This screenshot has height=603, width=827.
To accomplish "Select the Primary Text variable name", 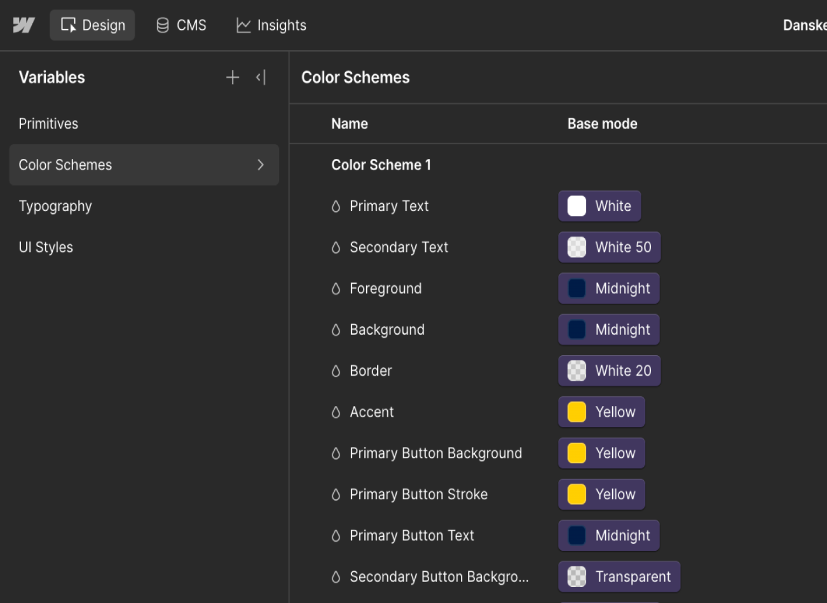I will (389, 206).
